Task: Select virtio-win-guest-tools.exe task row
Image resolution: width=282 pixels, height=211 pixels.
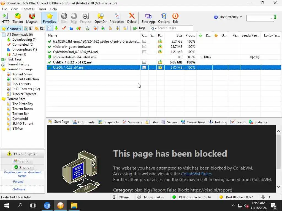Action: 164,47
